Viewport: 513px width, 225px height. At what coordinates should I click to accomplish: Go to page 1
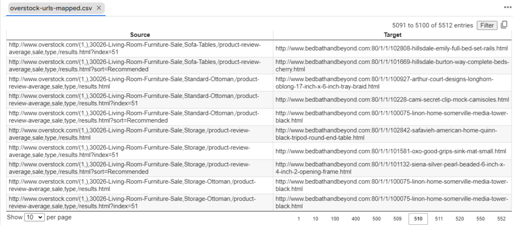pos(299,219)
